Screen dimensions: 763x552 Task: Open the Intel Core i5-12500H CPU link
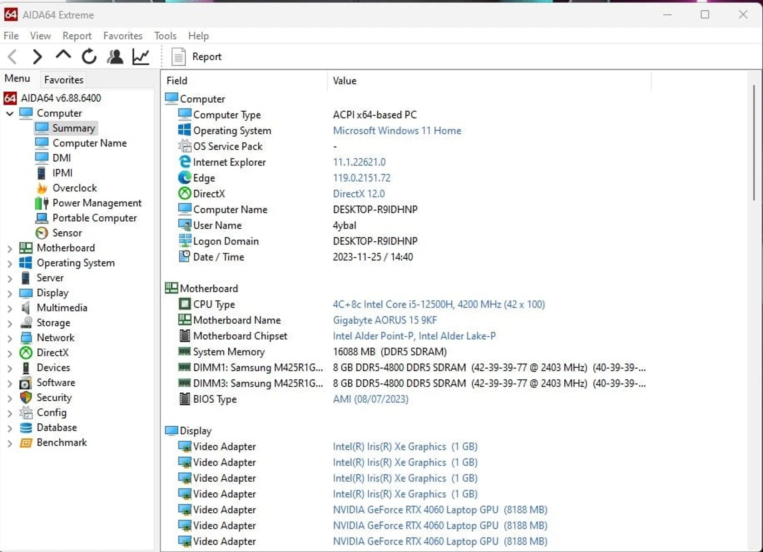pos(439,305)
